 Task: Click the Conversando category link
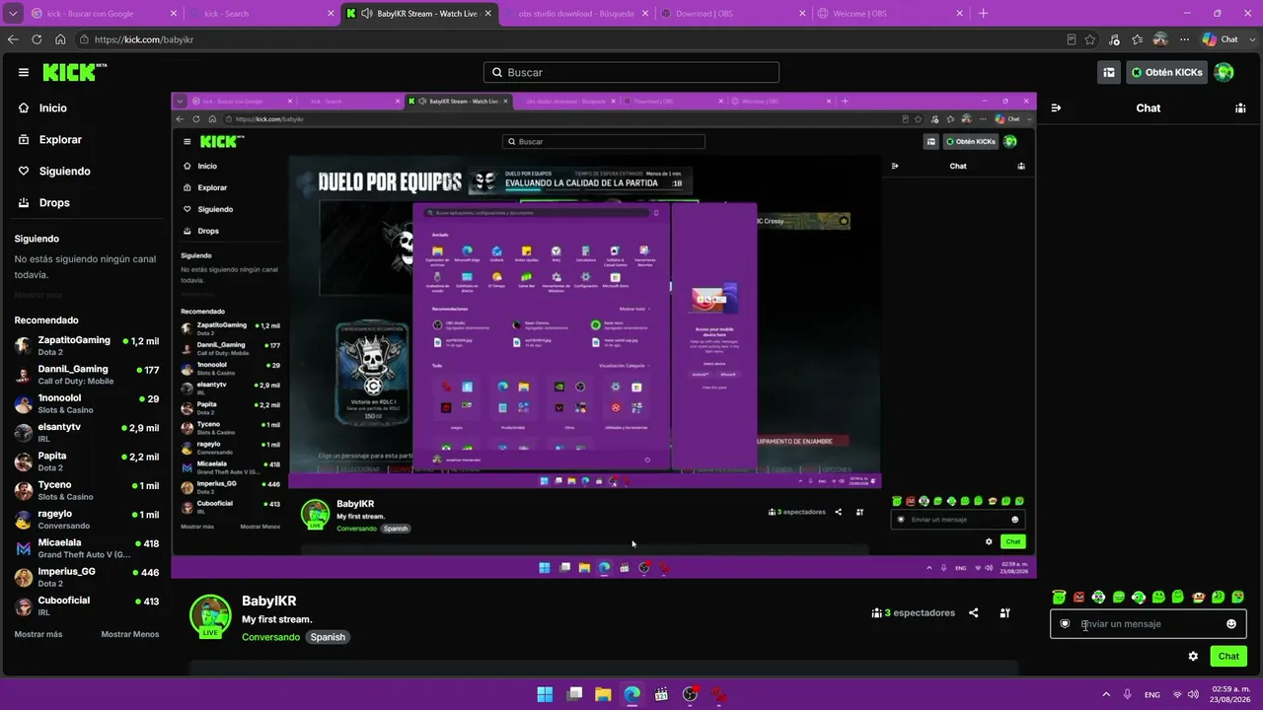click(x=270, y=637)
